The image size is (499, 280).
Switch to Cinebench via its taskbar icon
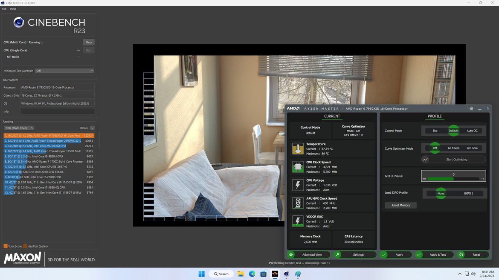(287, 274)
